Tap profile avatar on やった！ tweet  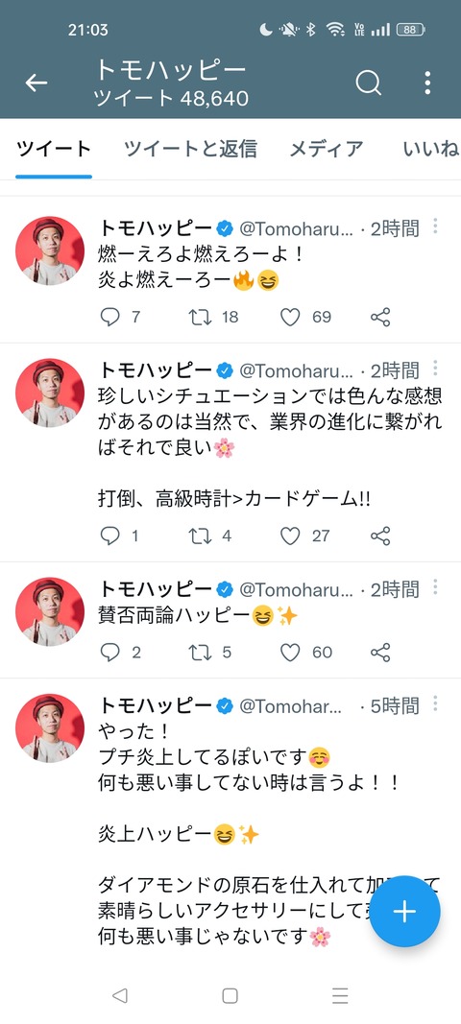click(x=50, y=728)
